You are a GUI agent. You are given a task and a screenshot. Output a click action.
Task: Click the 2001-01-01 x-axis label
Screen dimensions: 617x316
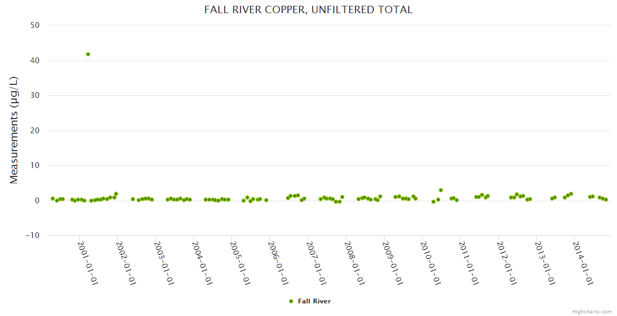tap(88, 262)
